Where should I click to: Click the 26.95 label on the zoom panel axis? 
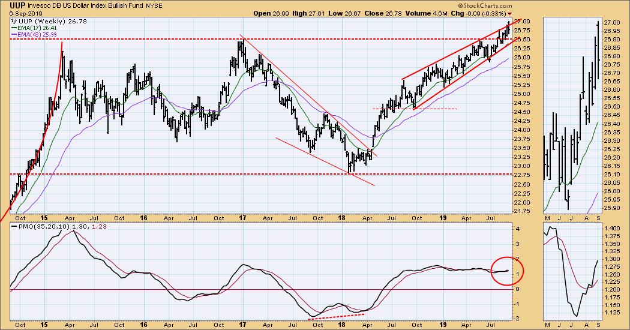pyautogui.click(x=611, y=31)
